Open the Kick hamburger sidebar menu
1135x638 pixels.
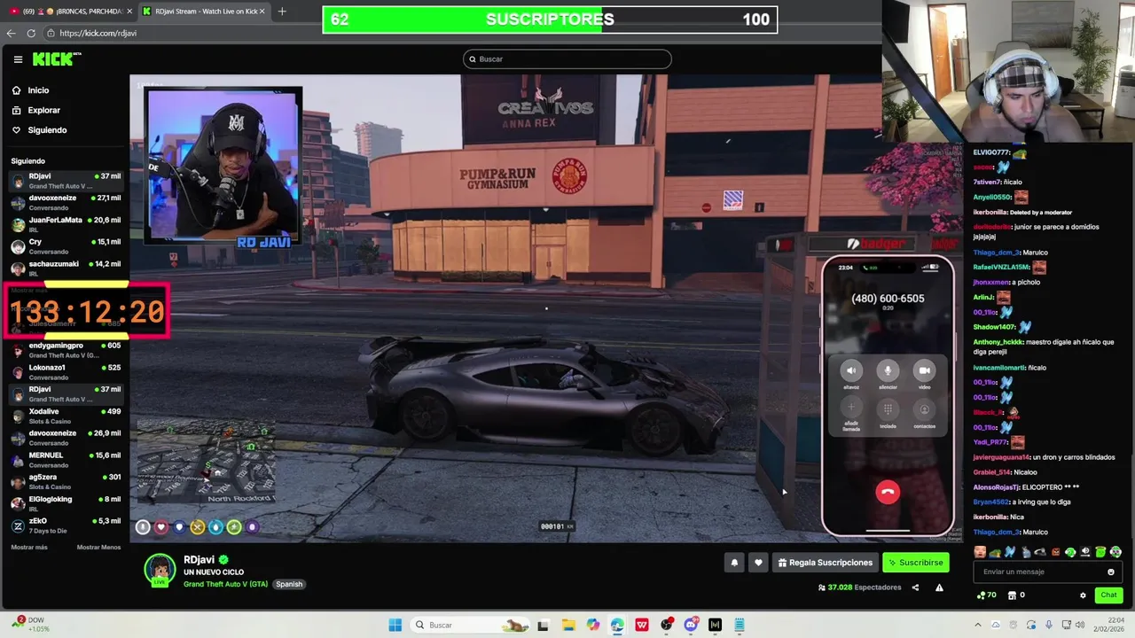(18, 59)
